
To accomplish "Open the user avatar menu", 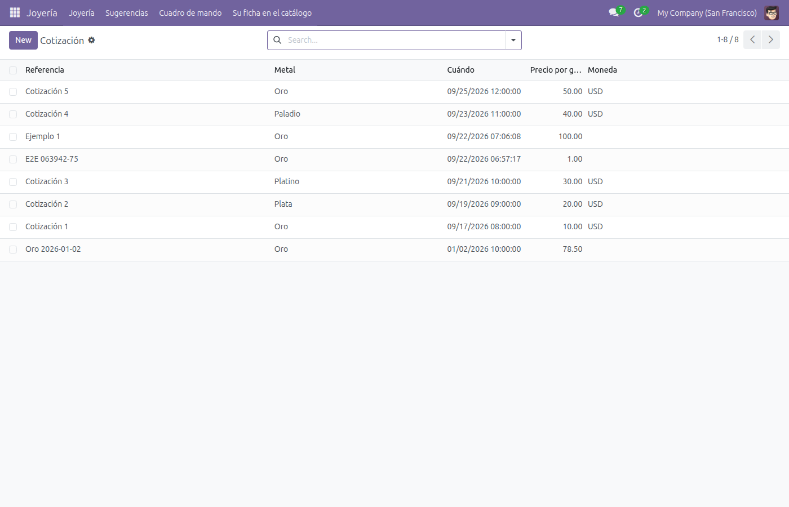I will coord(772,12).
